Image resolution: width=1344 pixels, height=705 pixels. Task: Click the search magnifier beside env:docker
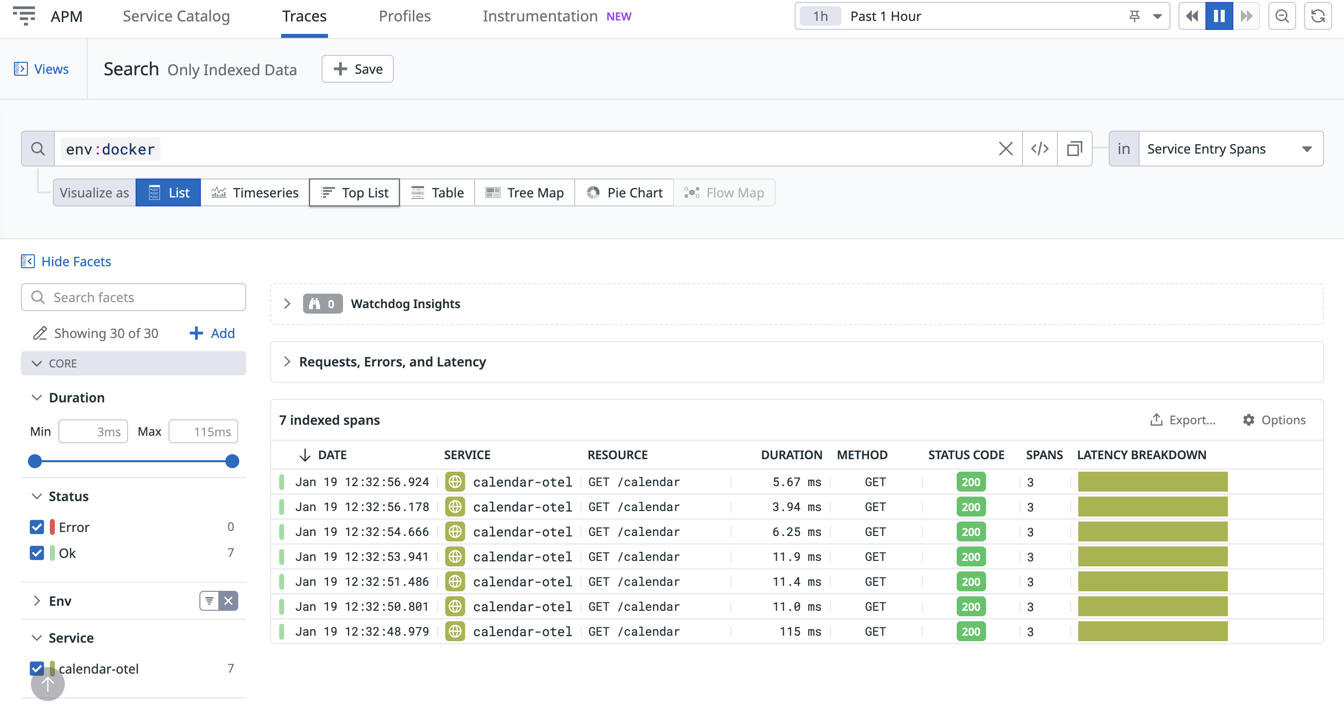[x=38, y=149]
